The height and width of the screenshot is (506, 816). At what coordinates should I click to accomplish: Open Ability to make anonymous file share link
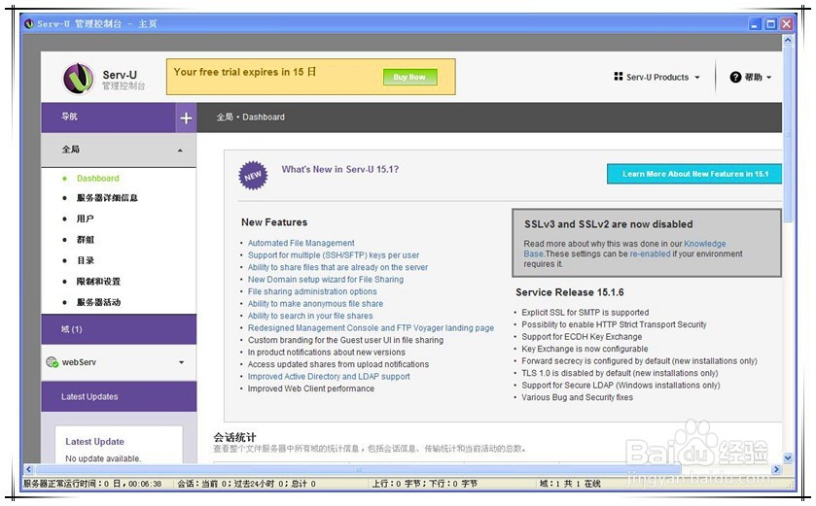(x=315, y=303)
